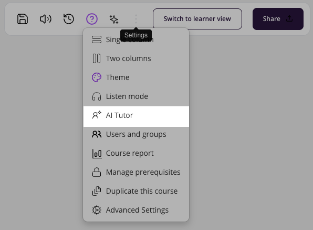This screenshot has height=230, width=313.
Task: Switch to learner view
Action: click(x=197, y=19)
